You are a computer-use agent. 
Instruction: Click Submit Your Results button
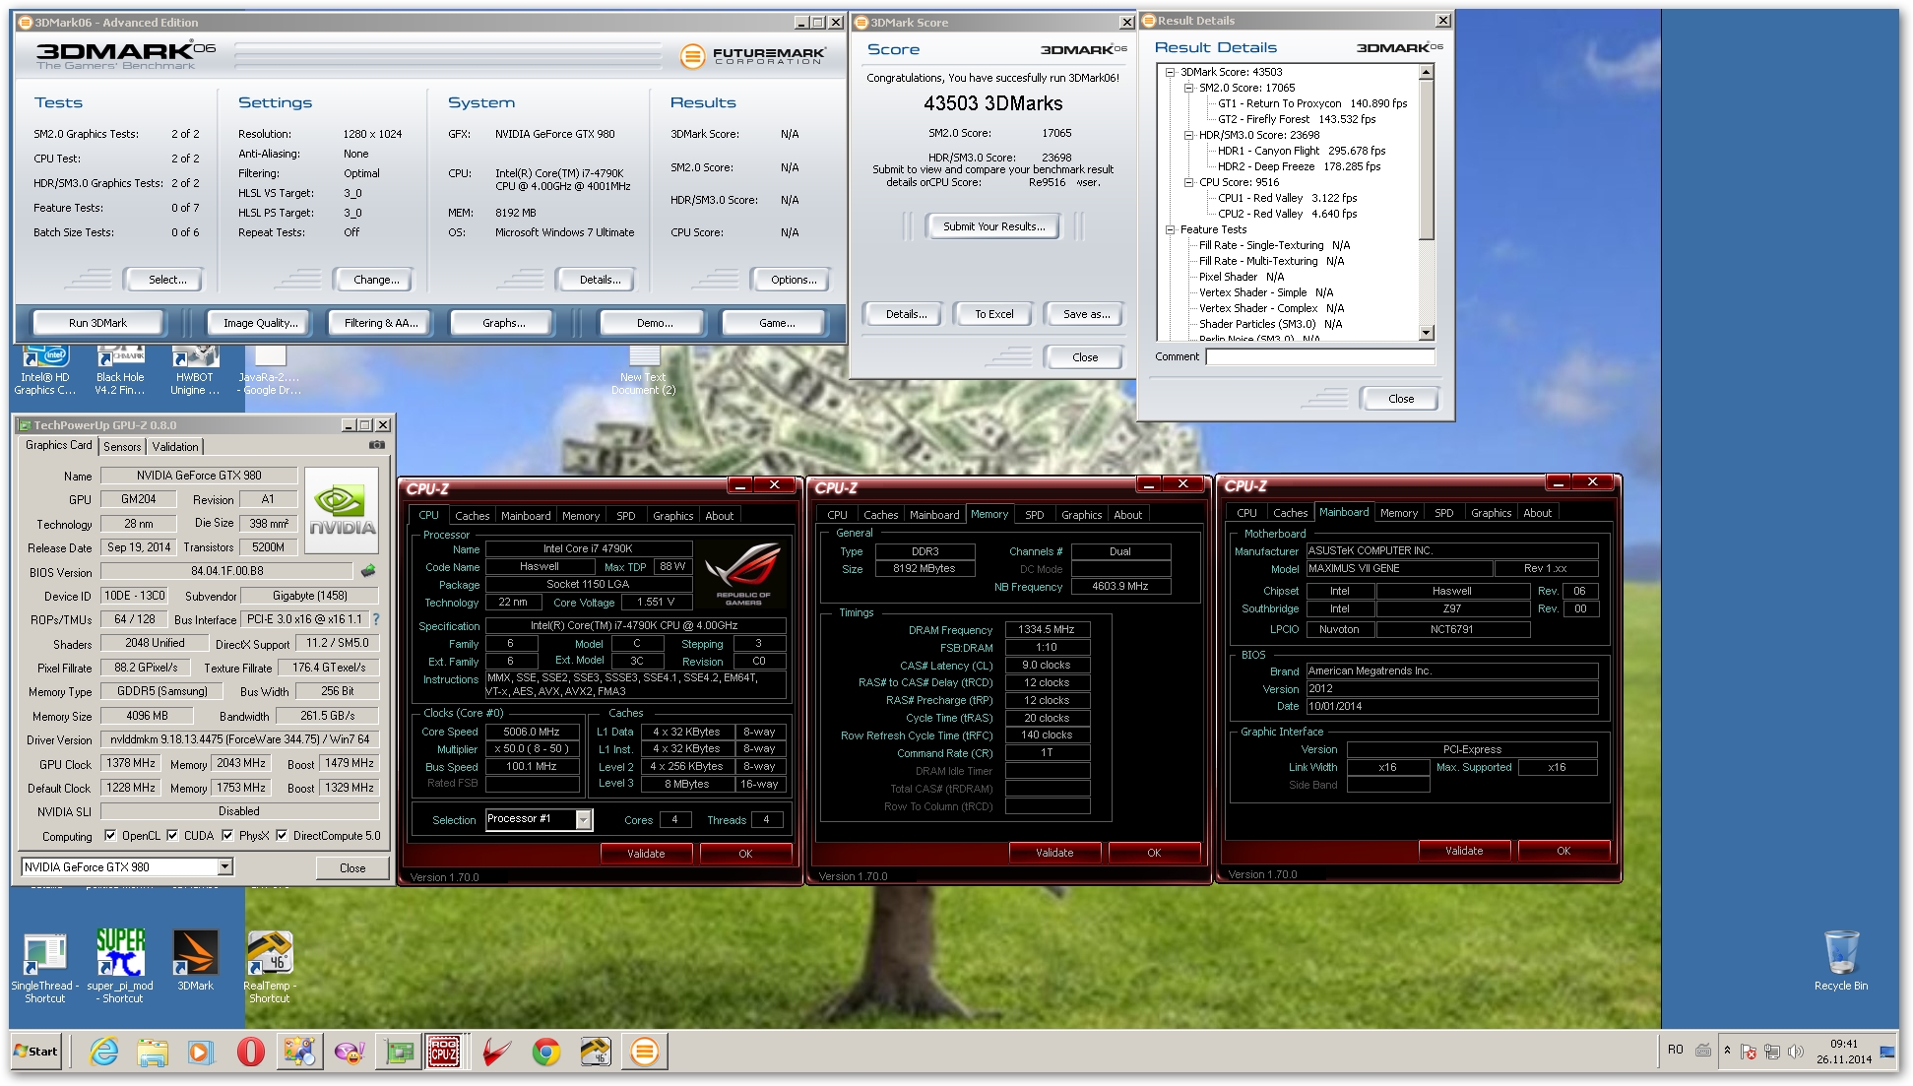(993, 226)
